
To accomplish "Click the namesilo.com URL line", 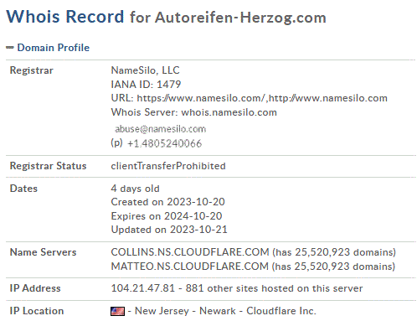I will point(249,98).
